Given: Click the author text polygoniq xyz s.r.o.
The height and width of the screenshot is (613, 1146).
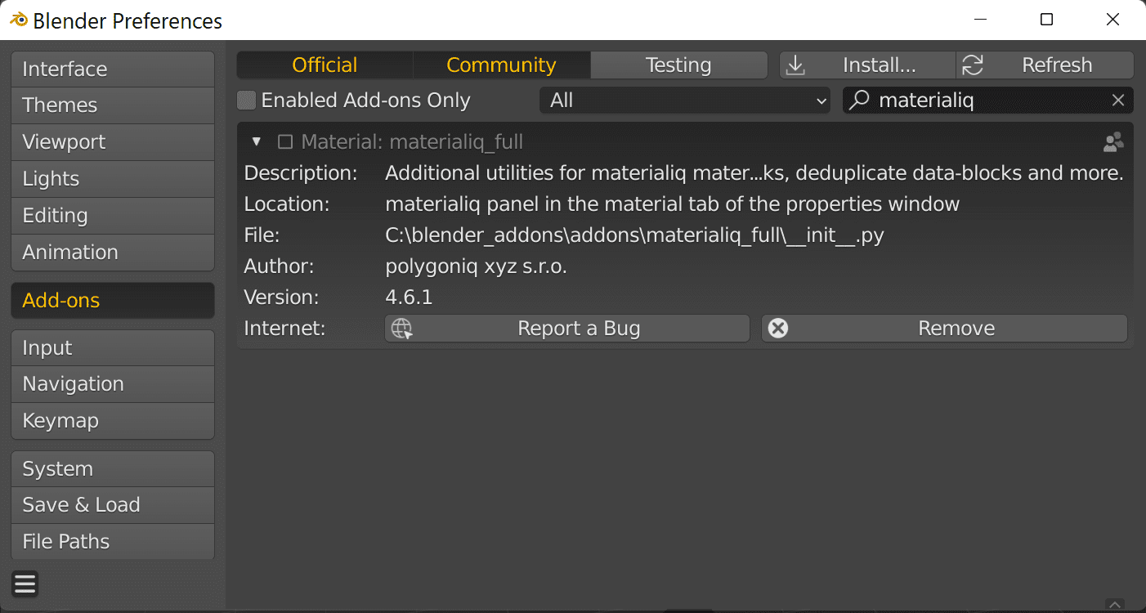Looking at the screenshot, I should tap(476, 266).
